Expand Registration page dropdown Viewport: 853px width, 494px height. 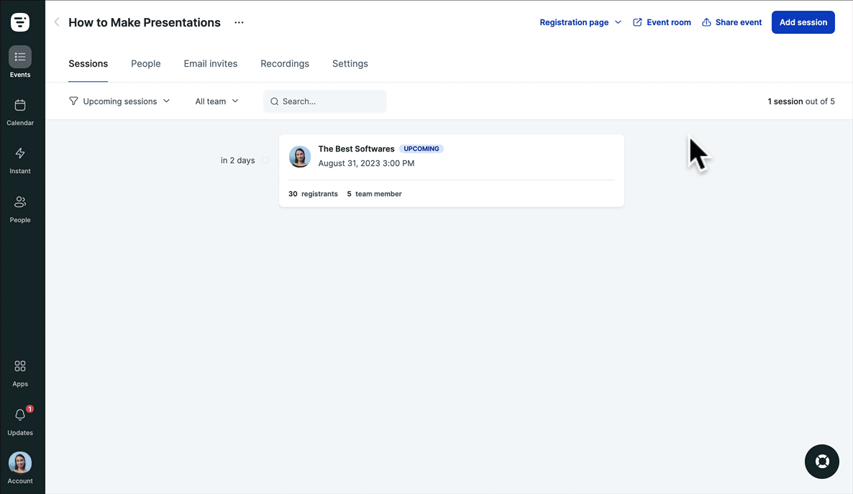tap(580, 22)
